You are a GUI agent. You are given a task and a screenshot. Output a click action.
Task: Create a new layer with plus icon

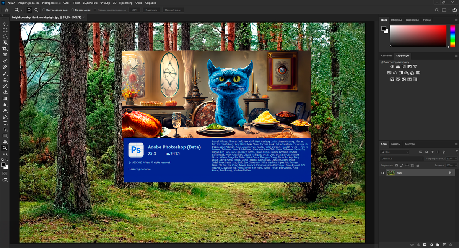444,245
